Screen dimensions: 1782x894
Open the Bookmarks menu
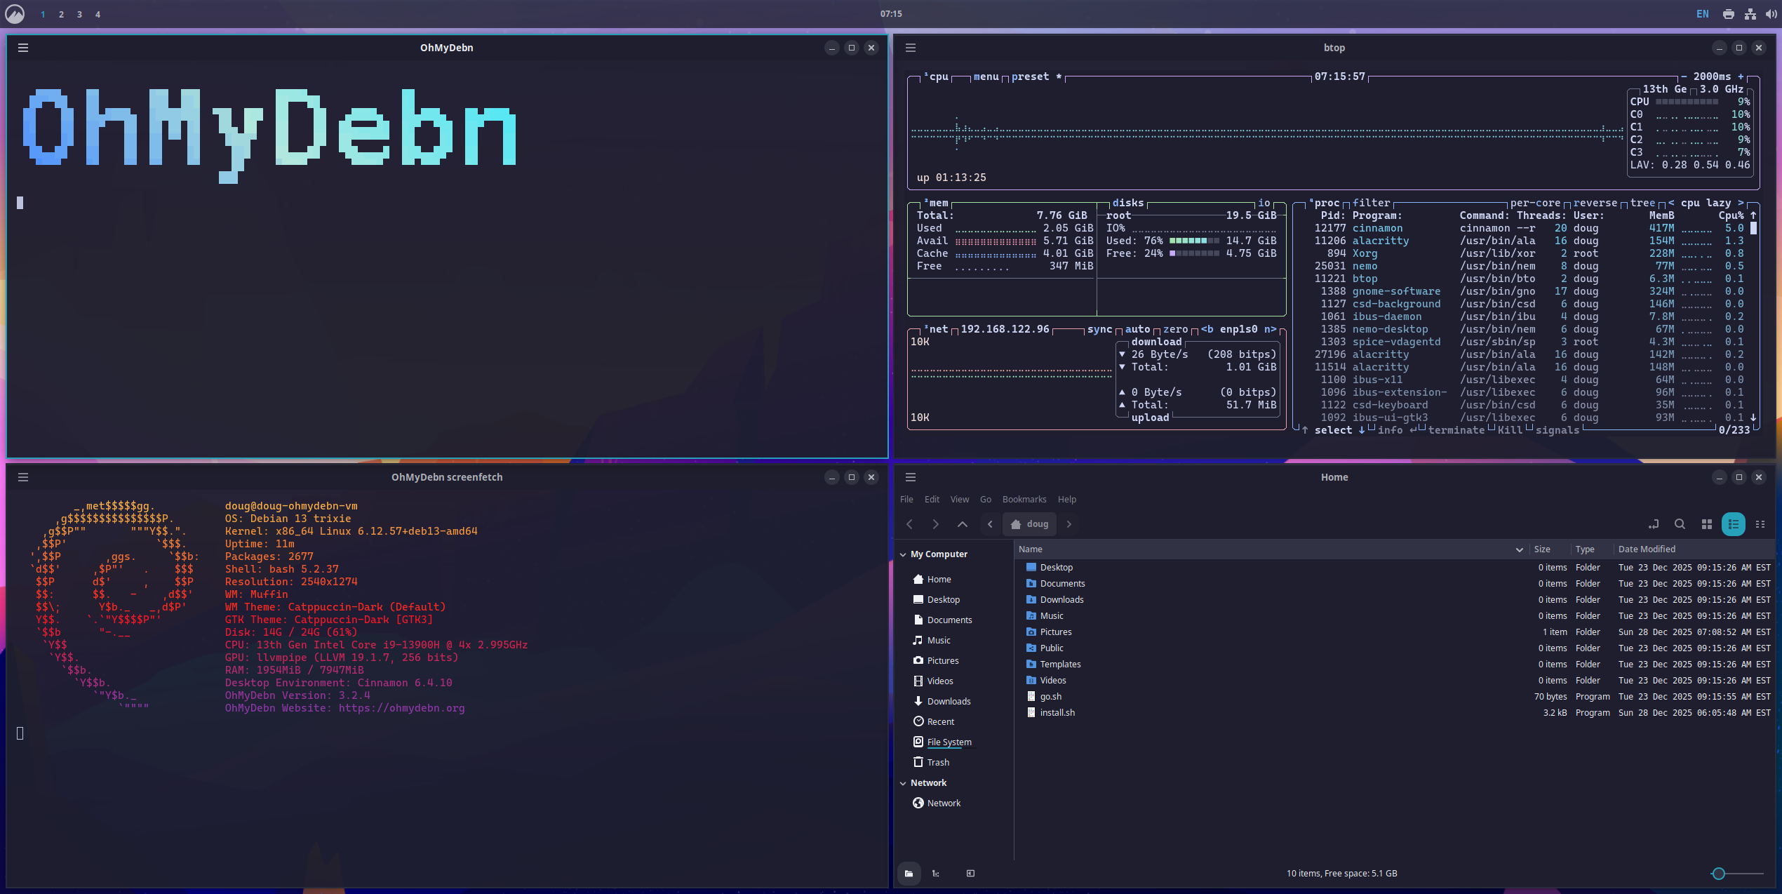[1024, 500]
